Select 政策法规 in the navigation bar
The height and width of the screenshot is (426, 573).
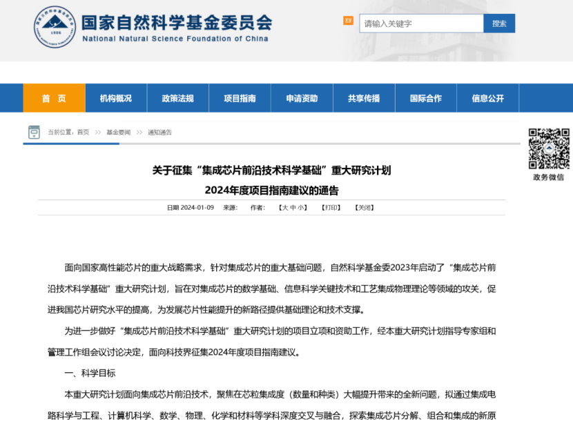pyautogui.click(x=177, y=98)
